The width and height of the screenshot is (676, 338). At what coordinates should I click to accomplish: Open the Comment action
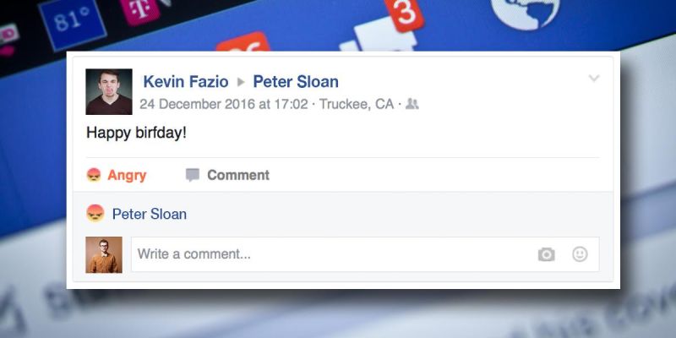[238, 175]
